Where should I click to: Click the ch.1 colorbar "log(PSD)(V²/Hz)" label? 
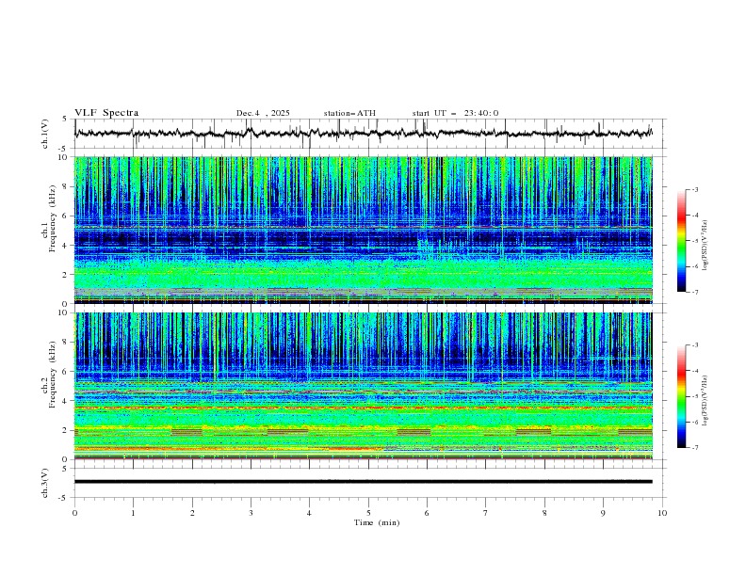pyautogui.click(x=705, y=246)
